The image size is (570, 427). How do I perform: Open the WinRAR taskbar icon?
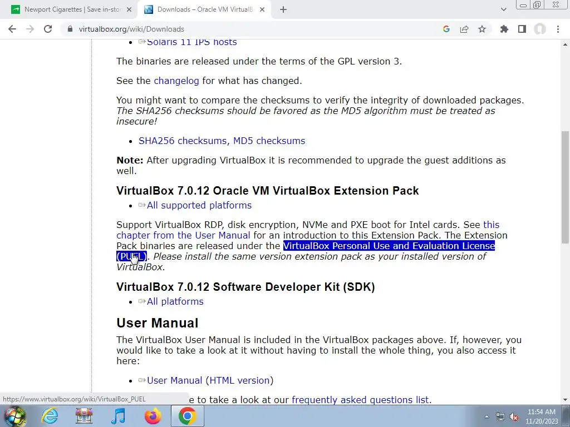click(x=83, y=416)
